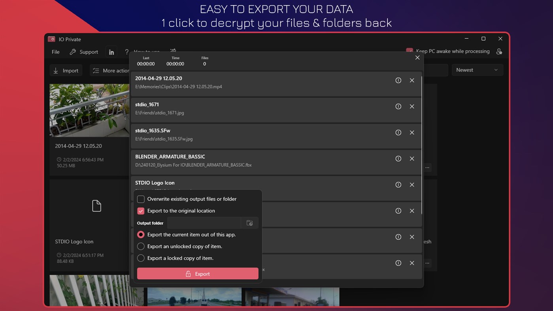Viewport: 553px width, 311px height.
Task: Click path E:\Memories\Clips\2014-04-29 12.05.20.mp4
Action: (179, 87)
